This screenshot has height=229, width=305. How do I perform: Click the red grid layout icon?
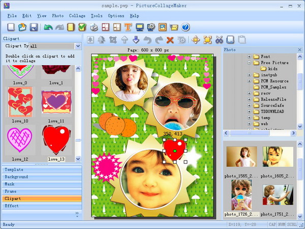[x=105, y=27]
